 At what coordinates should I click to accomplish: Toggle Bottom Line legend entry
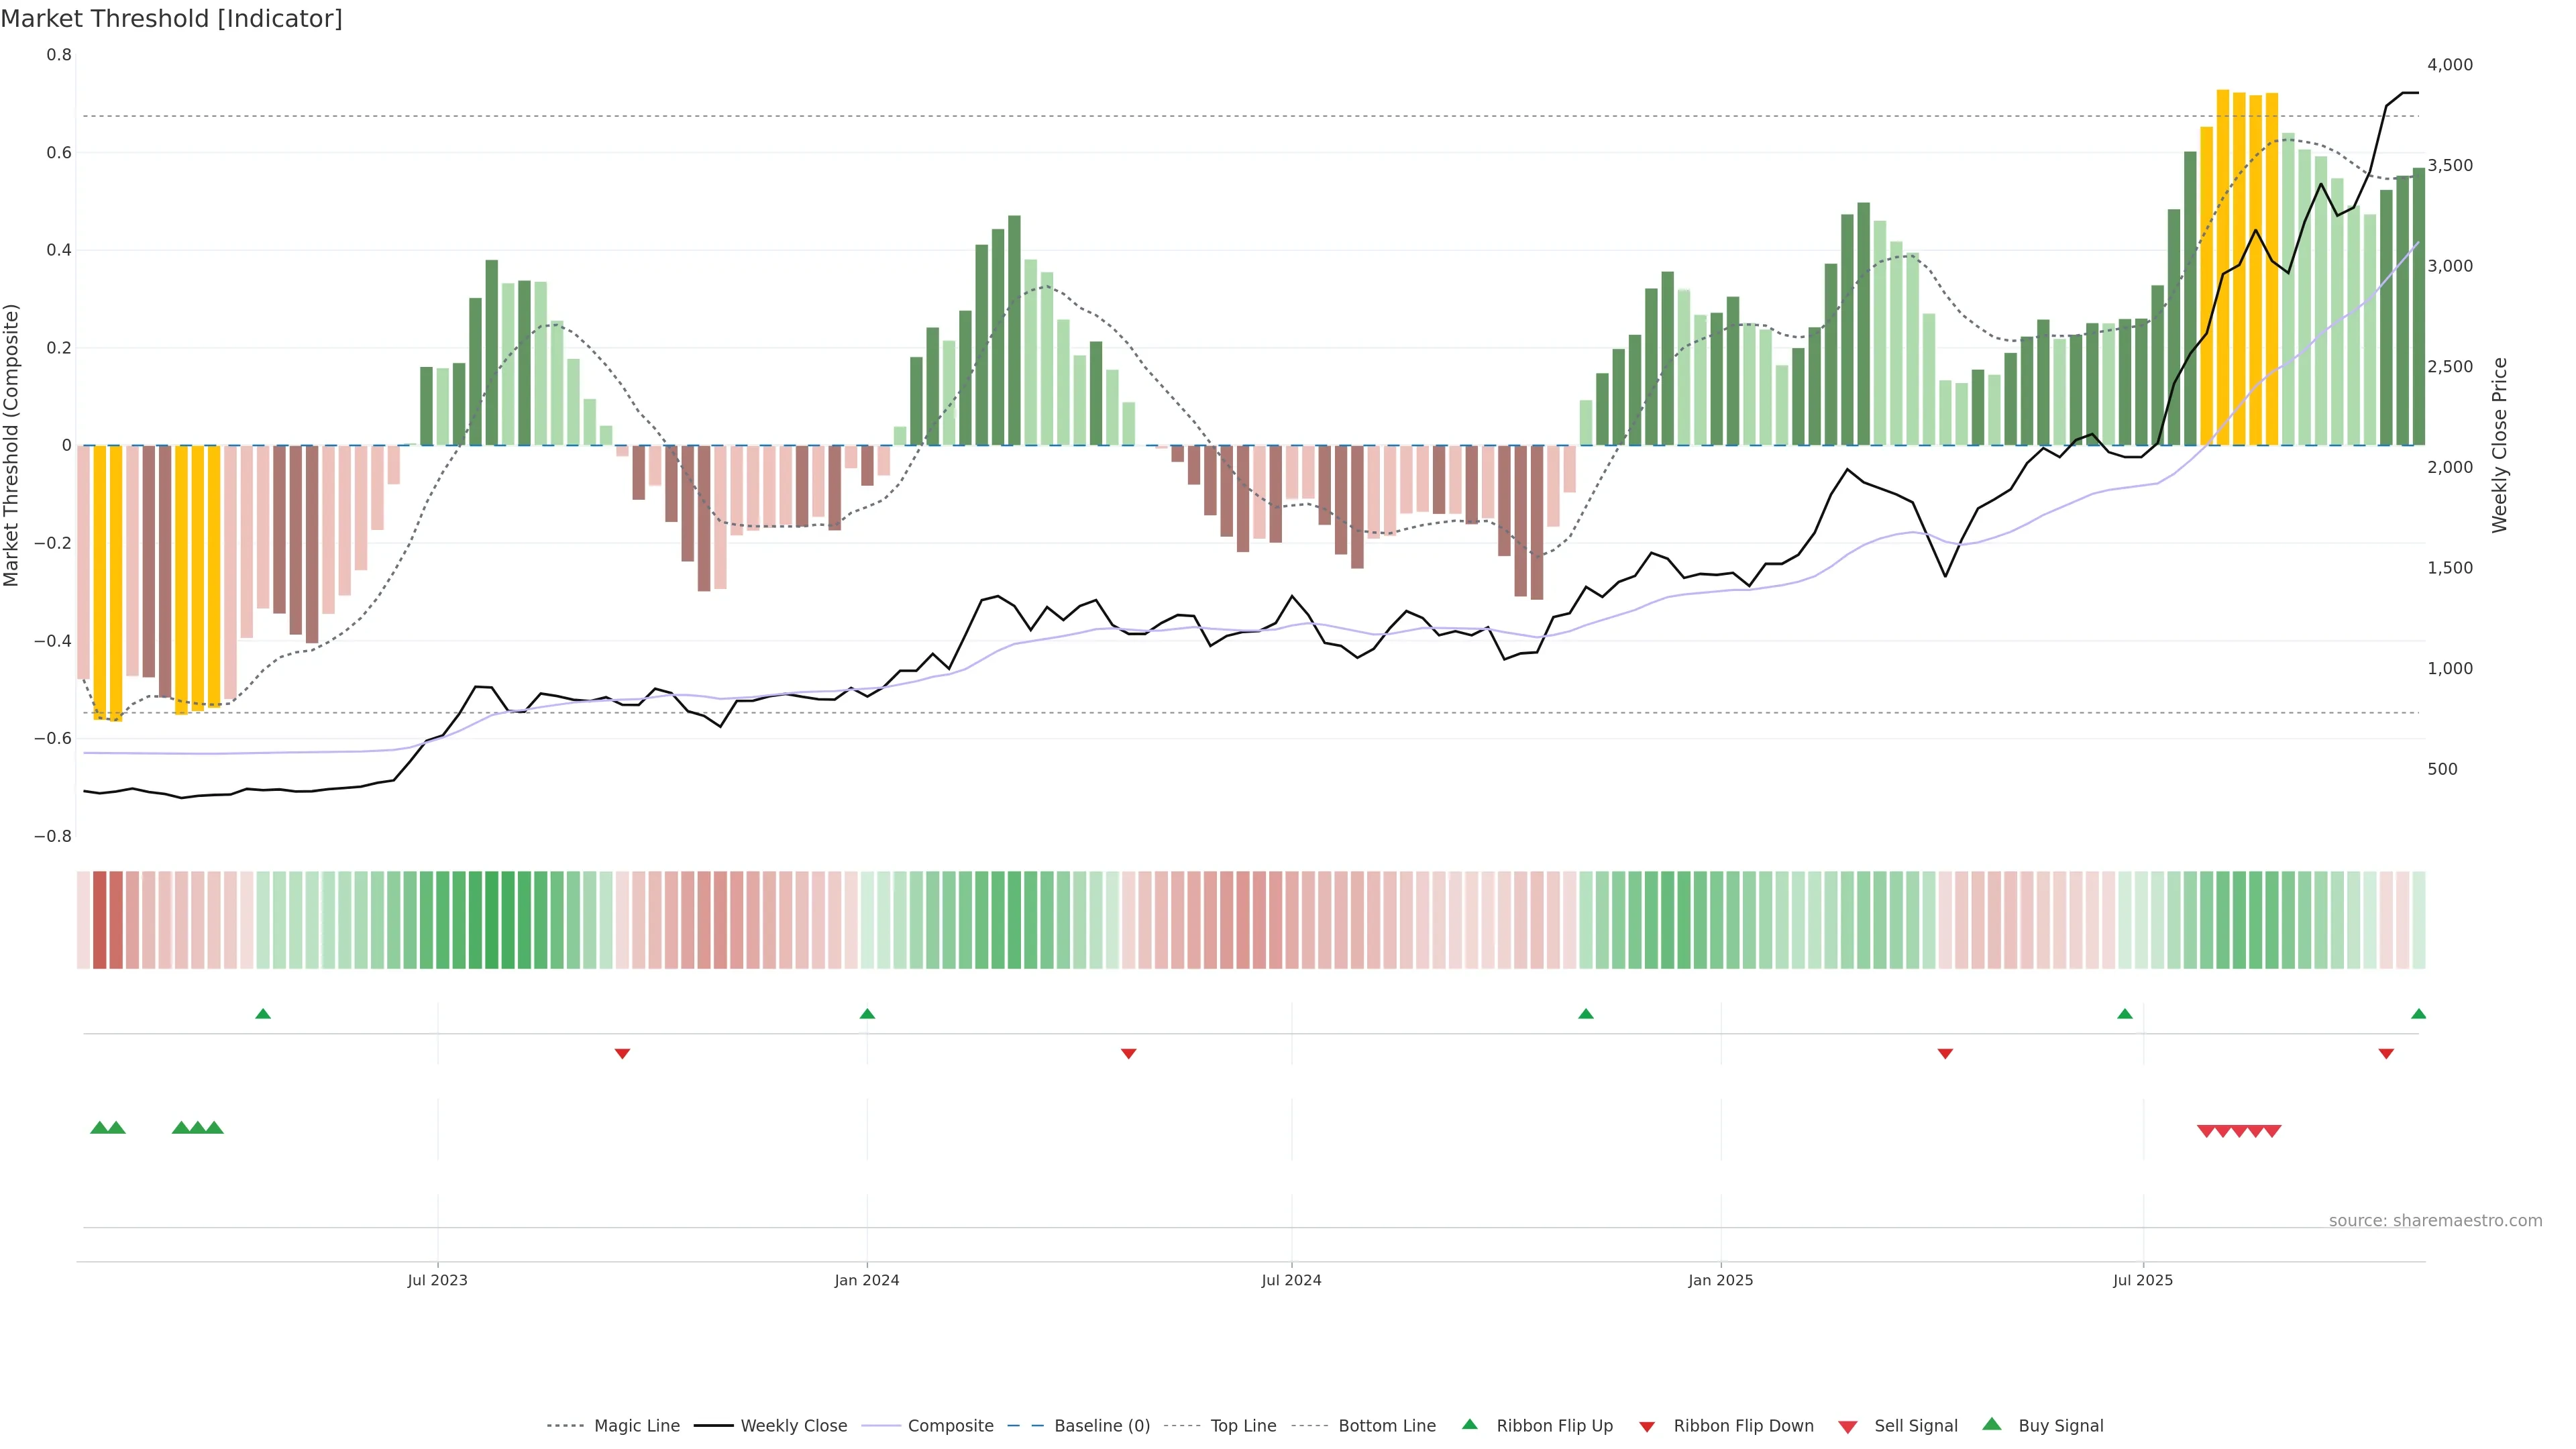[1386, 1426]
